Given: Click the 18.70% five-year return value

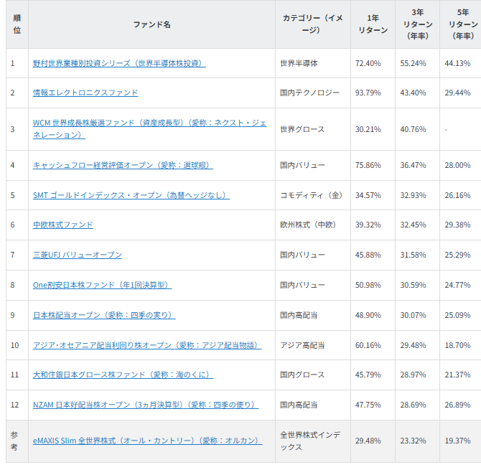Looking at the screenshot, I should pos(457,346).
